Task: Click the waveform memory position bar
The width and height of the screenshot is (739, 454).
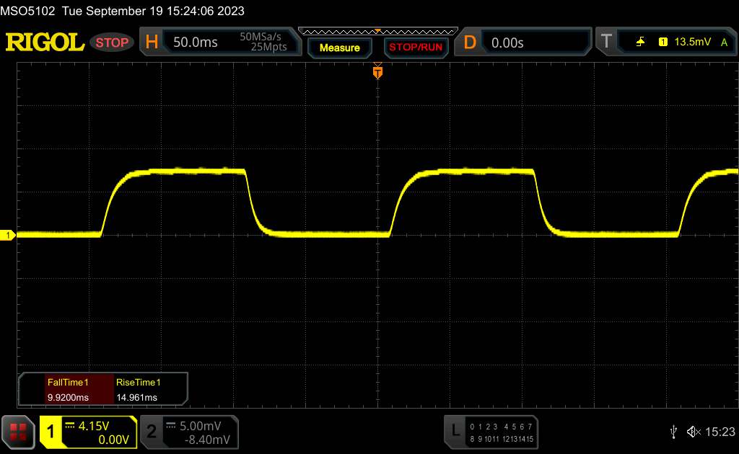Action: (x=378, y=32)
